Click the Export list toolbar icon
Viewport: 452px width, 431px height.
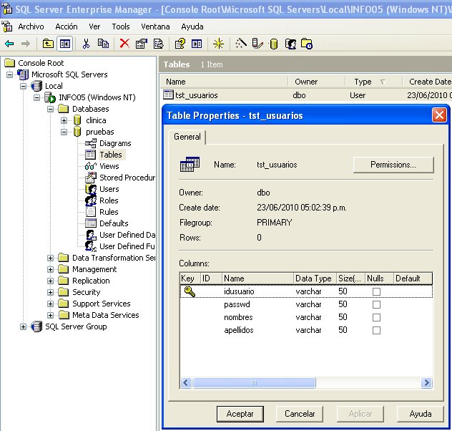click(159, 44)
